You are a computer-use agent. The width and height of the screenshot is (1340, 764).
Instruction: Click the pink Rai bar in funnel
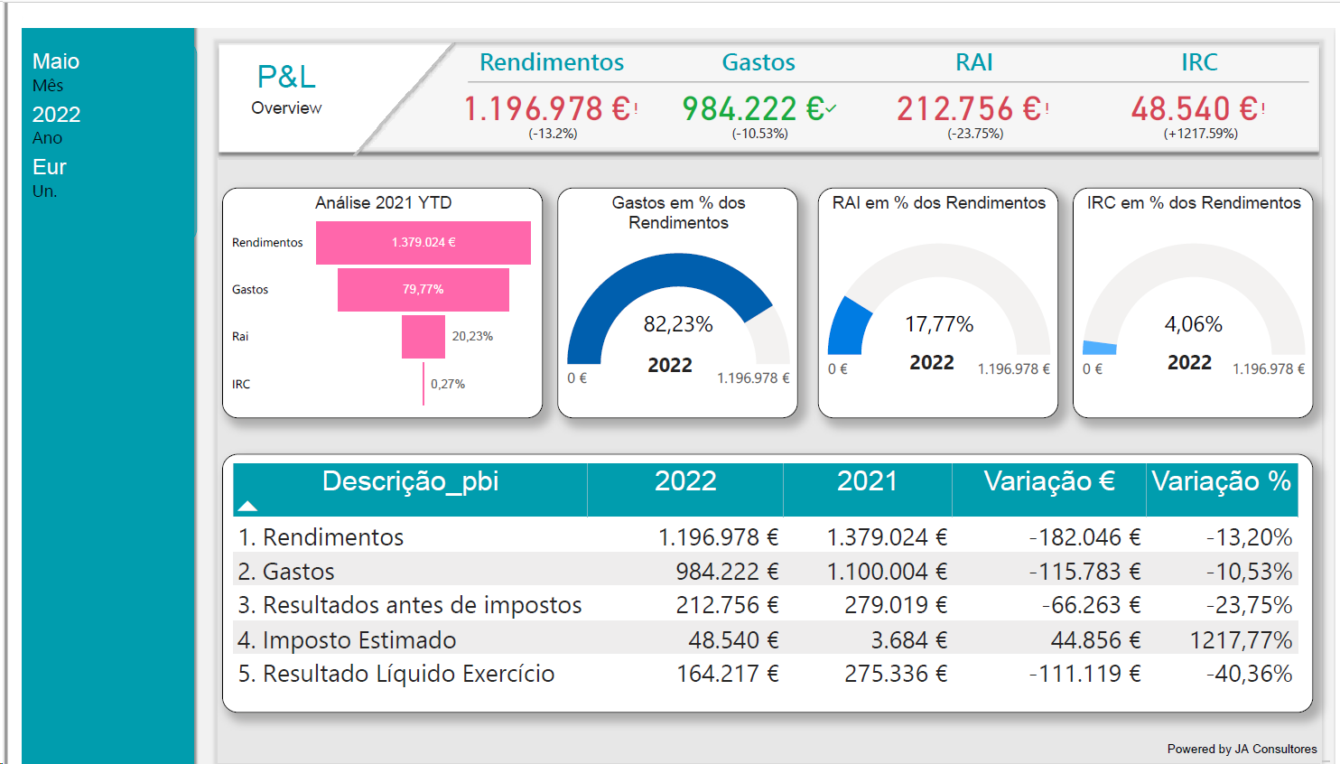point(423,337)
